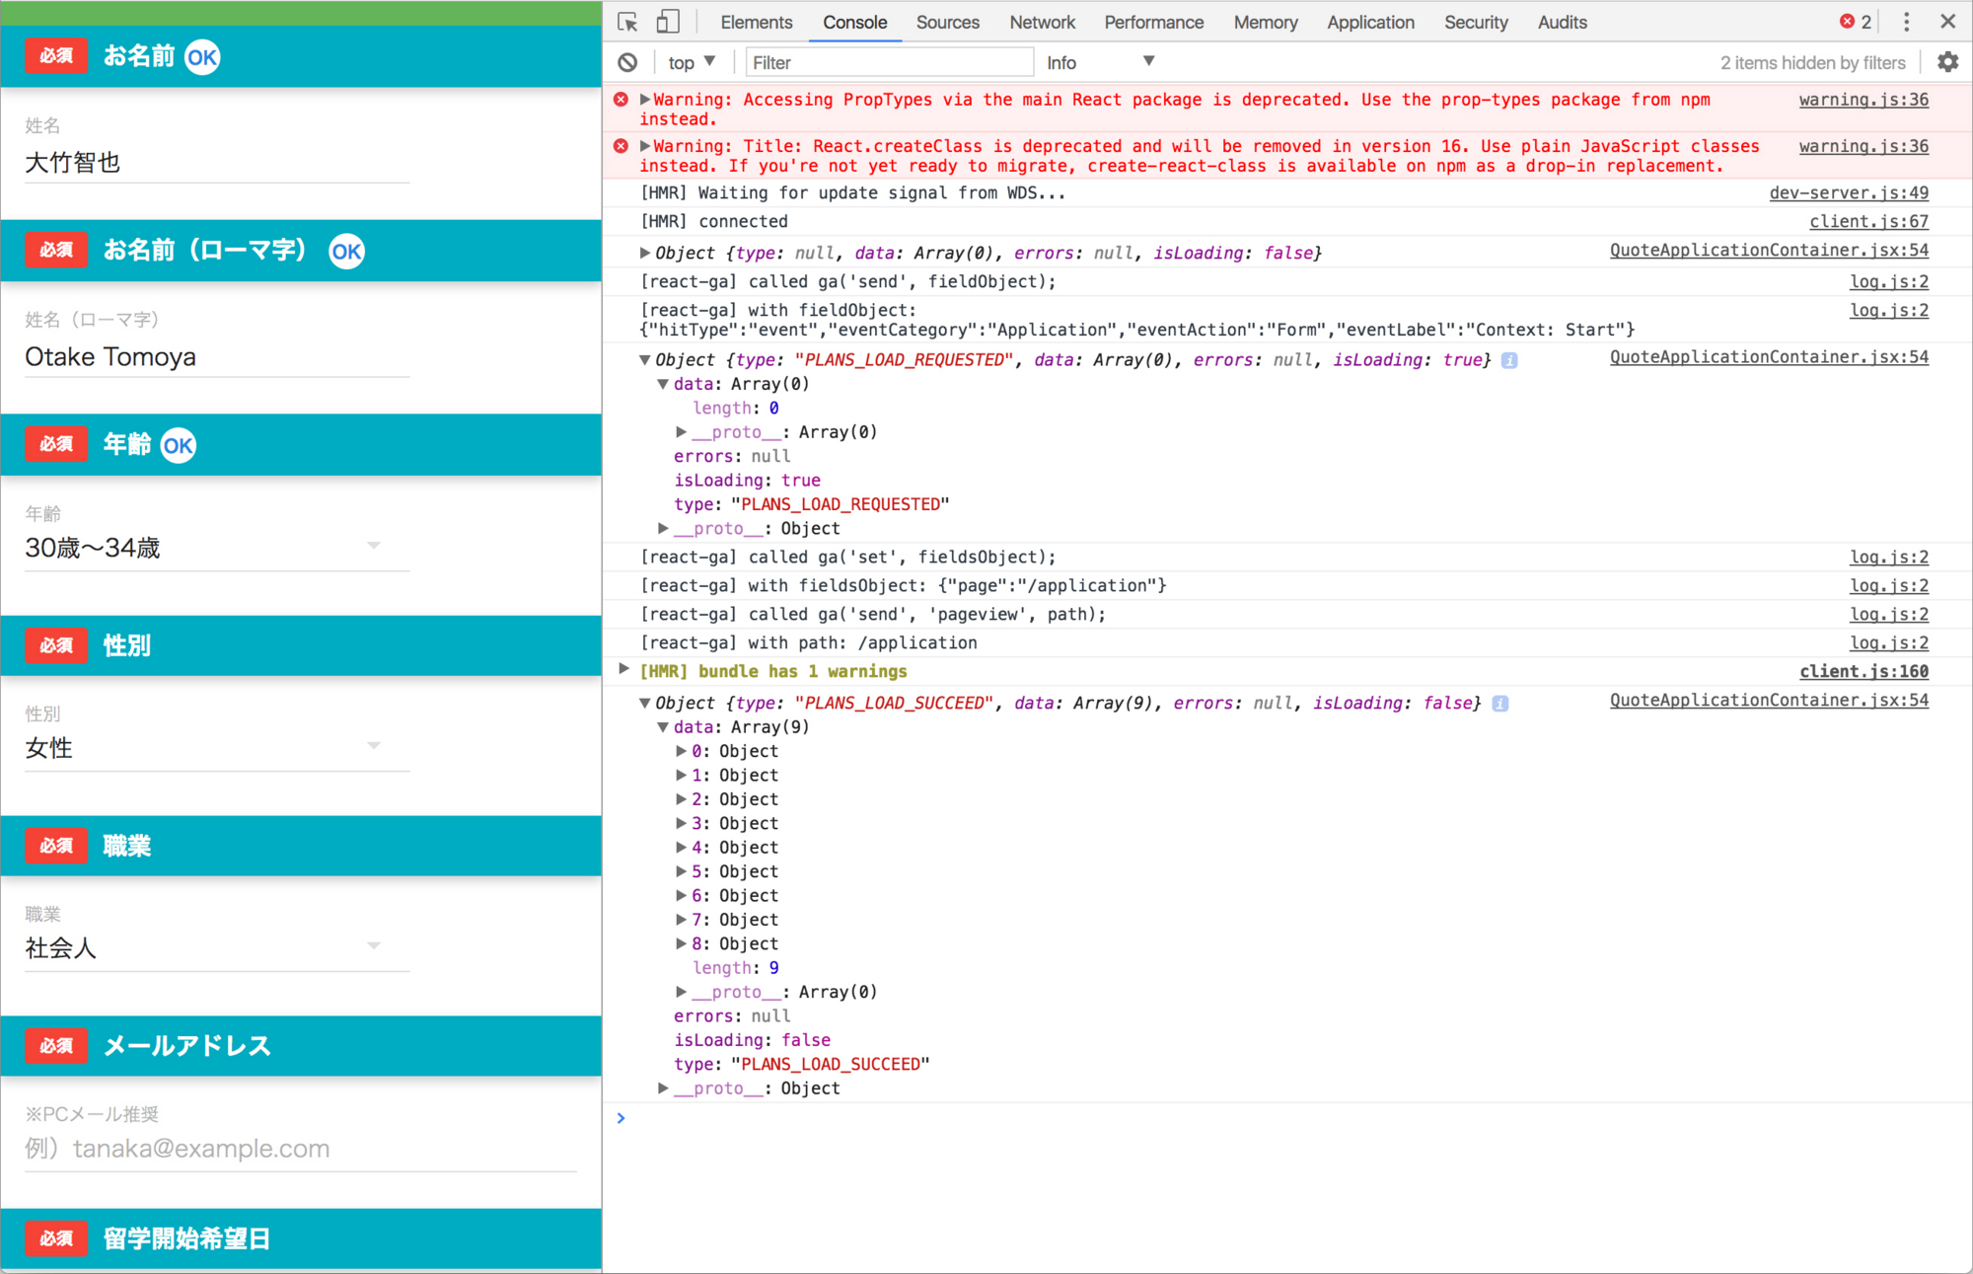This screenshot has width=1973, height=1274.
Task: Clear the console with the ban icon
Action: click(x=627, y=62)
